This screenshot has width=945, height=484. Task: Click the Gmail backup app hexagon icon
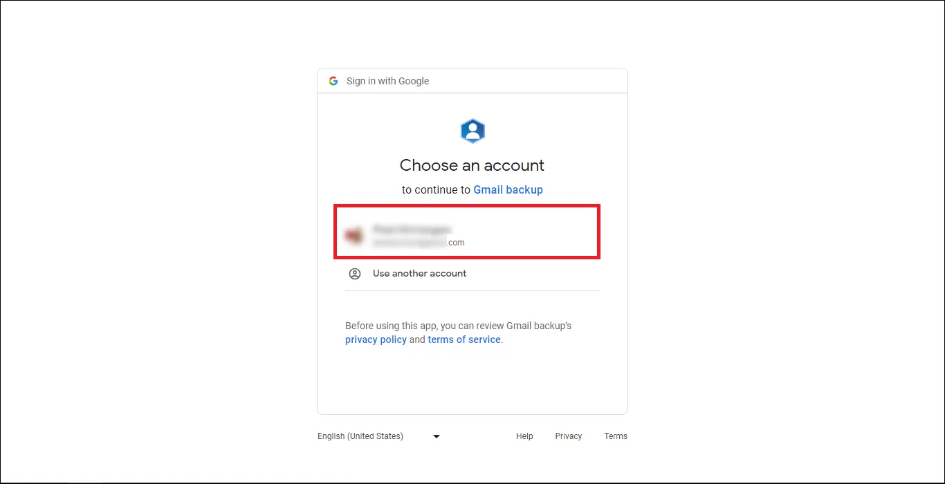coord(472,131)
